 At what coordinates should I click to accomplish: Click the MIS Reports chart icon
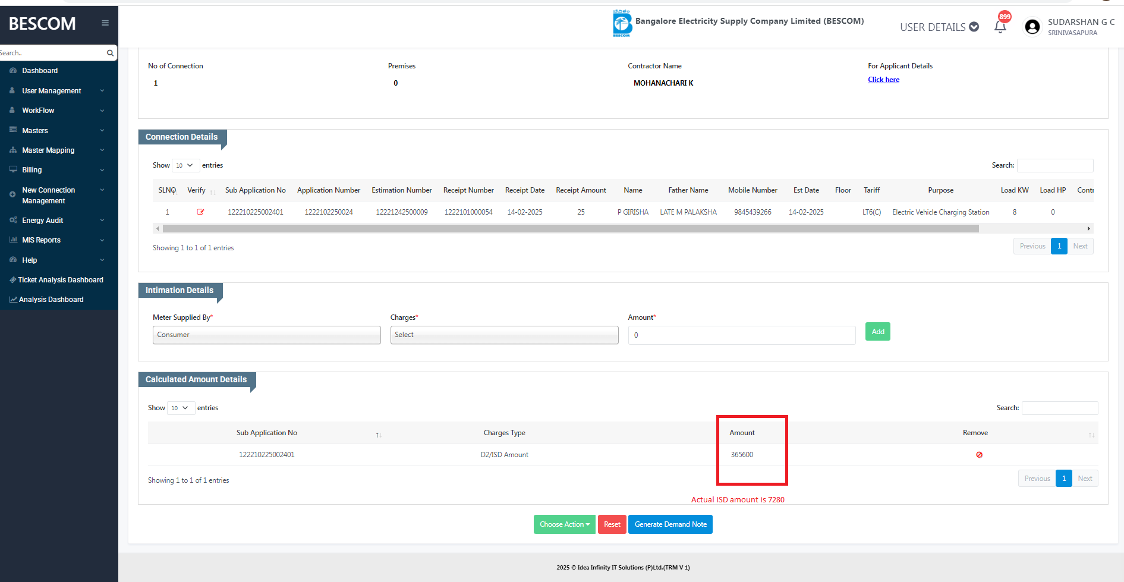[x=13, y=240]
